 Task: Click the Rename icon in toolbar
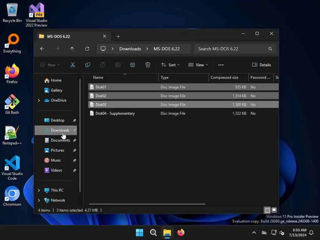click(118, 65)
